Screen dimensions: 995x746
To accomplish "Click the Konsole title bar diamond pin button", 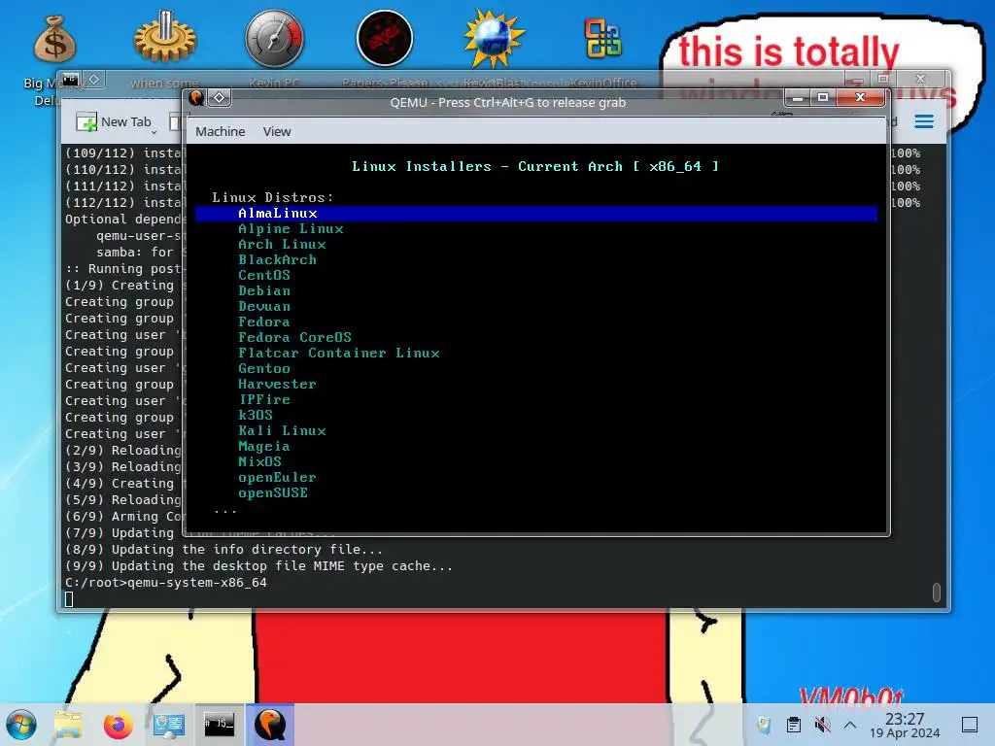I will coord(94,80).
